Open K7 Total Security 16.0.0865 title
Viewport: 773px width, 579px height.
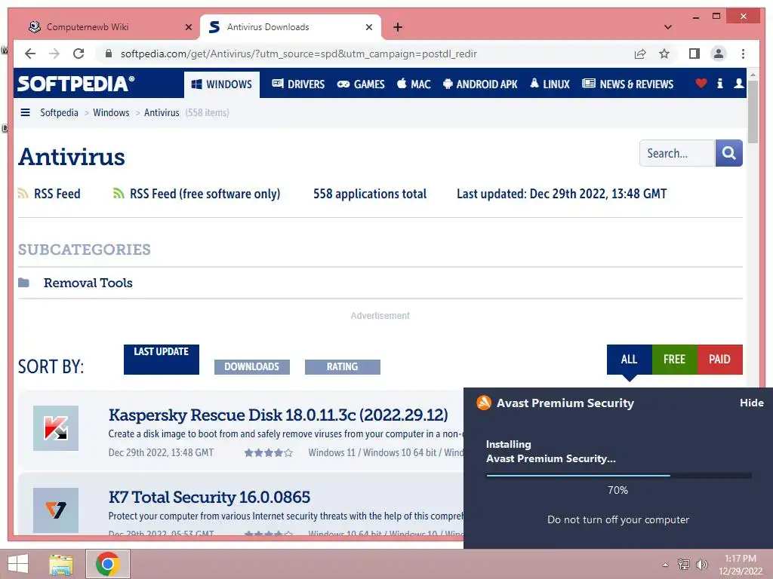click(x=210, y=498)
